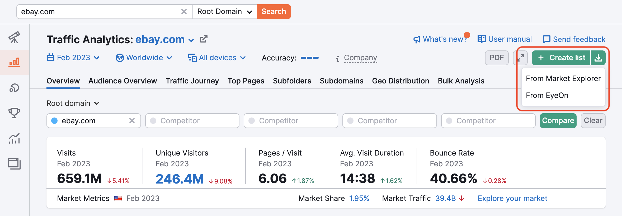Remove ebay.com from comparison field

point(132,121)
